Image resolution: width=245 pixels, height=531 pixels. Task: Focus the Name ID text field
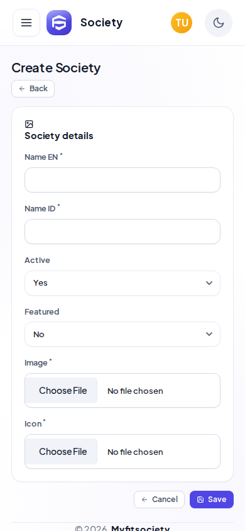122,232
